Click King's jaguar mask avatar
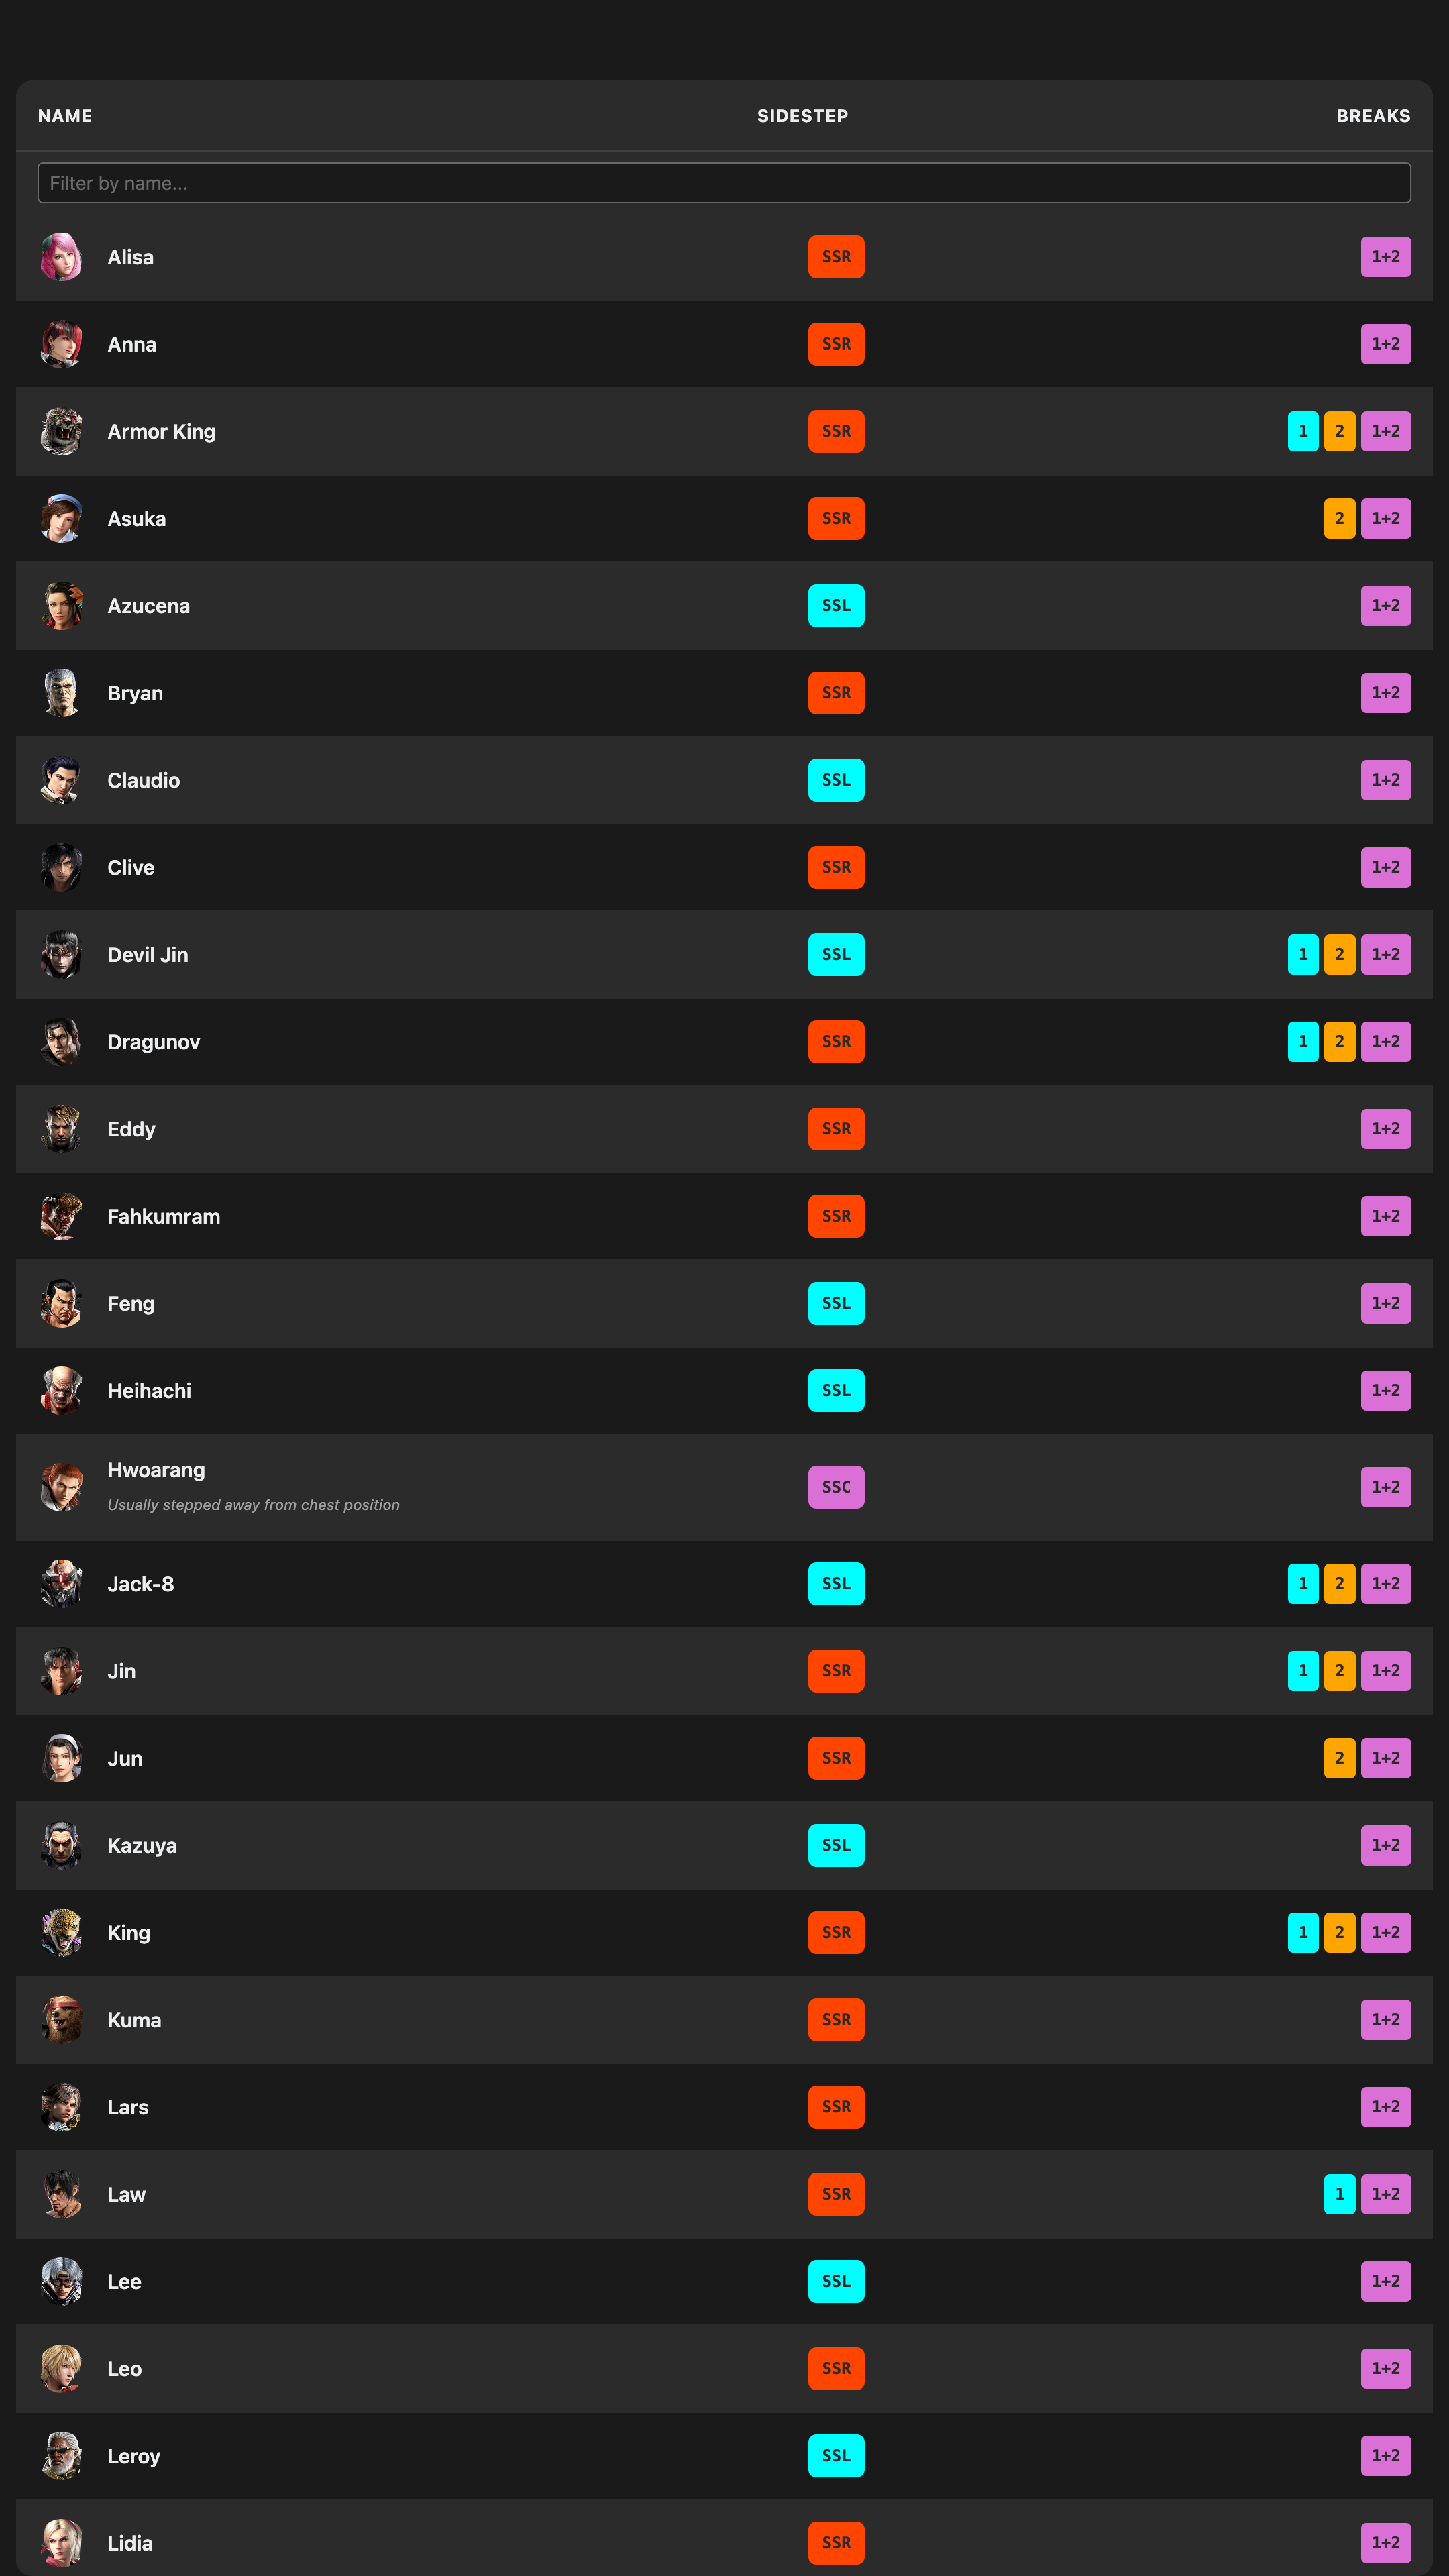 point(61,1933)
